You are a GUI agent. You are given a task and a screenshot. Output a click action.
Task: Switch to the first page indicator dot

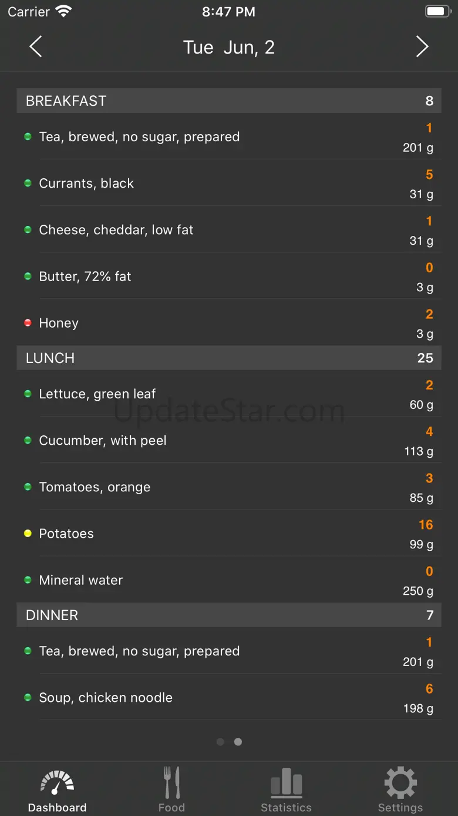tap(220, 742)
